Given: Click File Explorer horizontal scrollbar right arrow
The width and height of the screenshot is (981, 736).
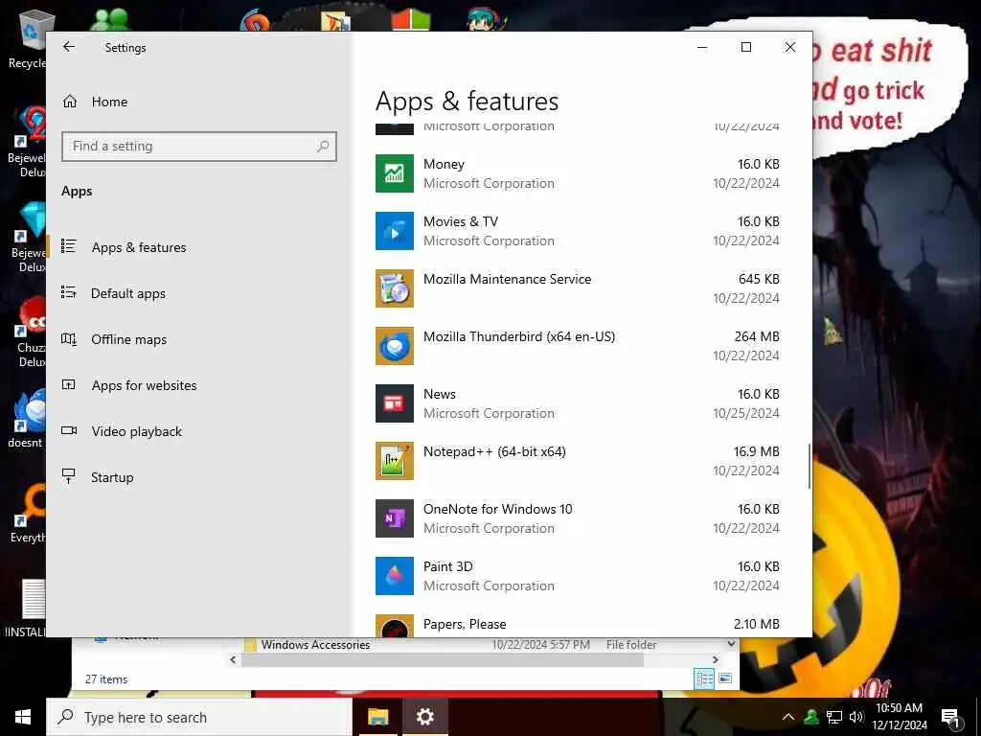Looking at the screenshot, I should click(715, 659).
